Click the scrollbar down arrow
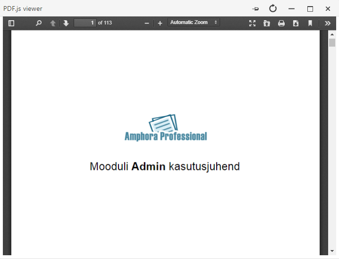The image size is (339, 259). click(332, 251)
